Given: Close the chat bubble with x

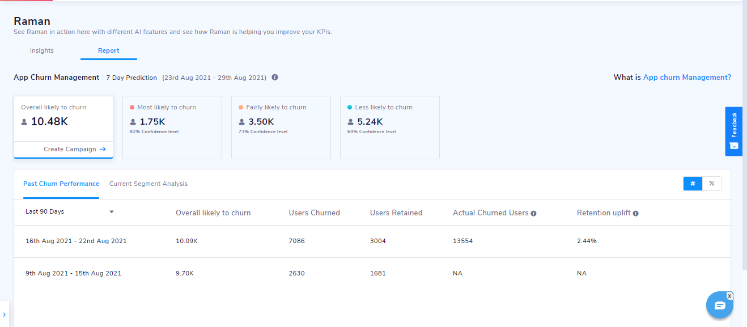Looking at the screenshot, I should click(729, 296).
